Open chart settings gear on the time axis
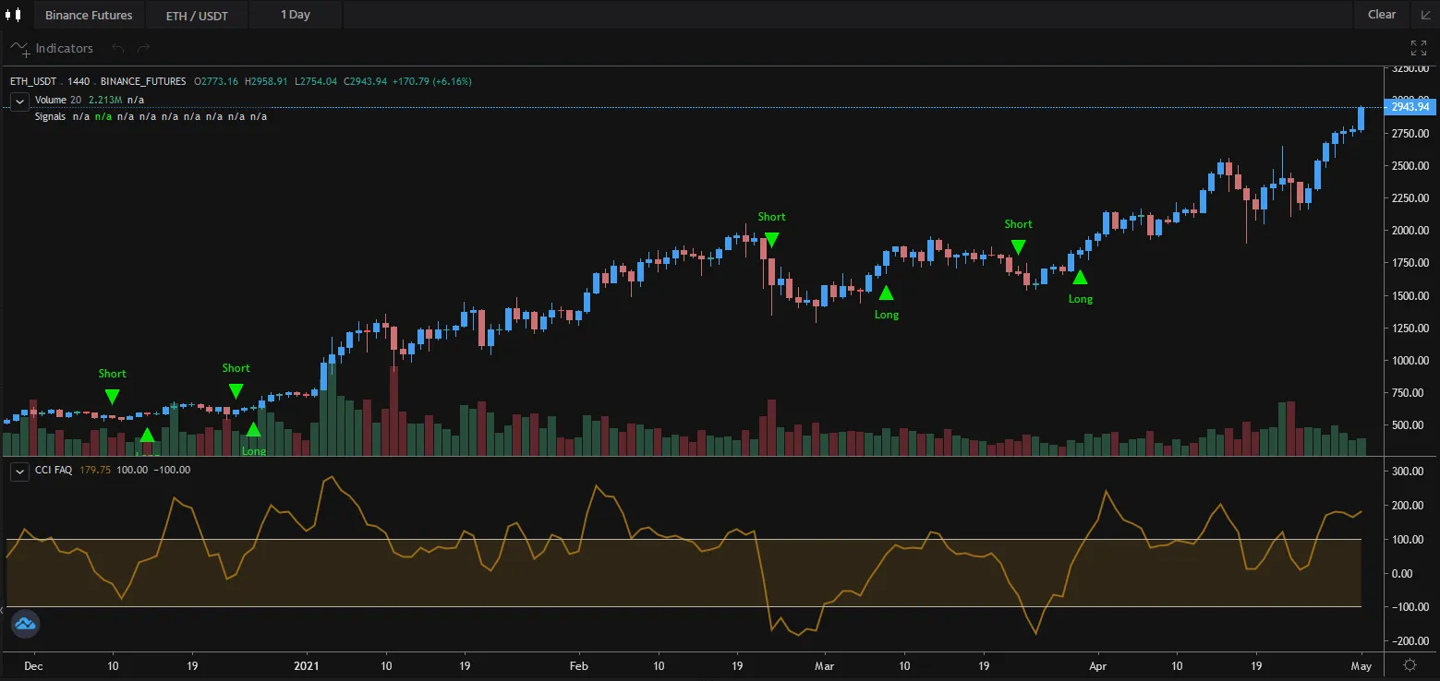Viewport: 1440px width, 681px height. pos(1410,664)
